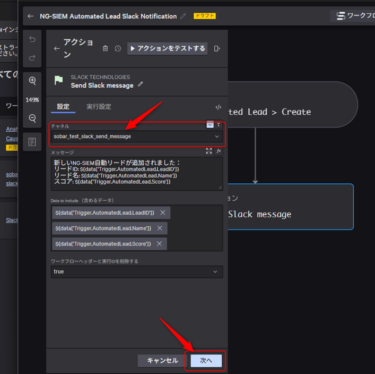
Task: Click the ドラフト status badge
Action: click(205, 16)
